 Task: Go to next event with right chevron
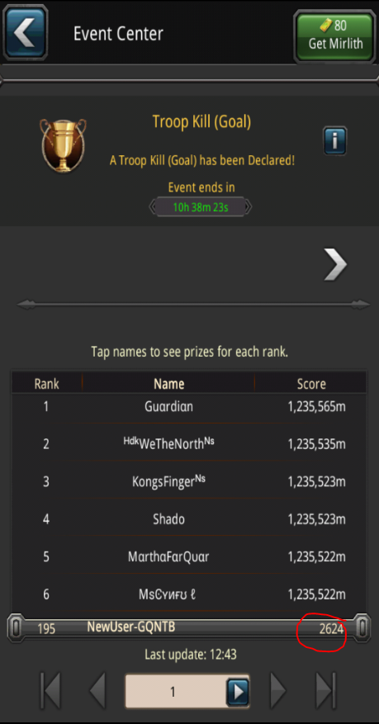tap(334, 264)
